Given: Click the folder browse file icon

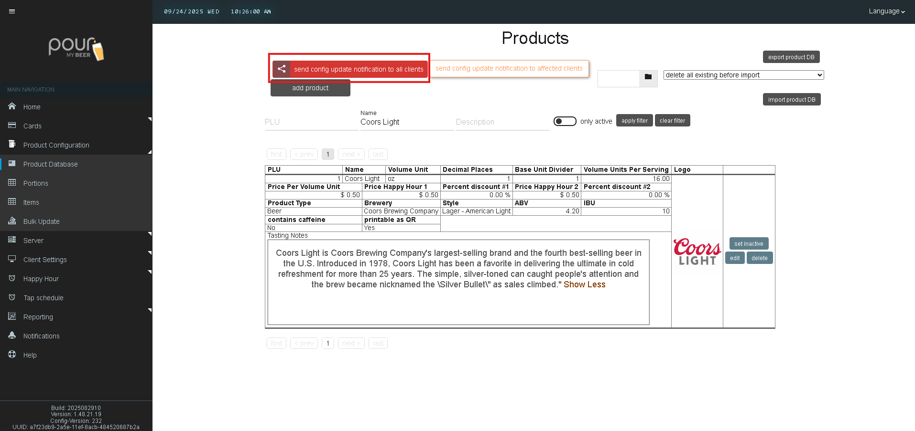Looking at the screenshot, I should (x=648, y=77).
